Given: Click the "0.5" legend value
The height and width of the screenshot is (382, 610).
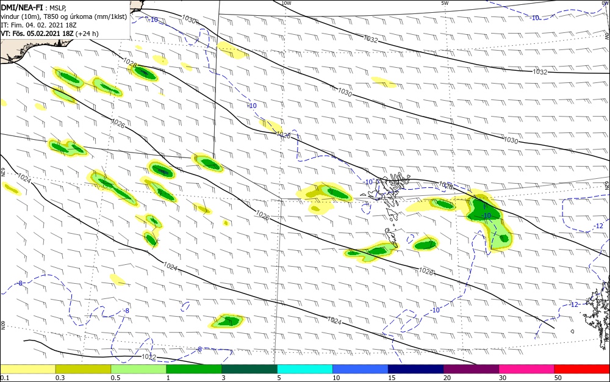Looking at the screenshot, I should click(x=115, y=378).
